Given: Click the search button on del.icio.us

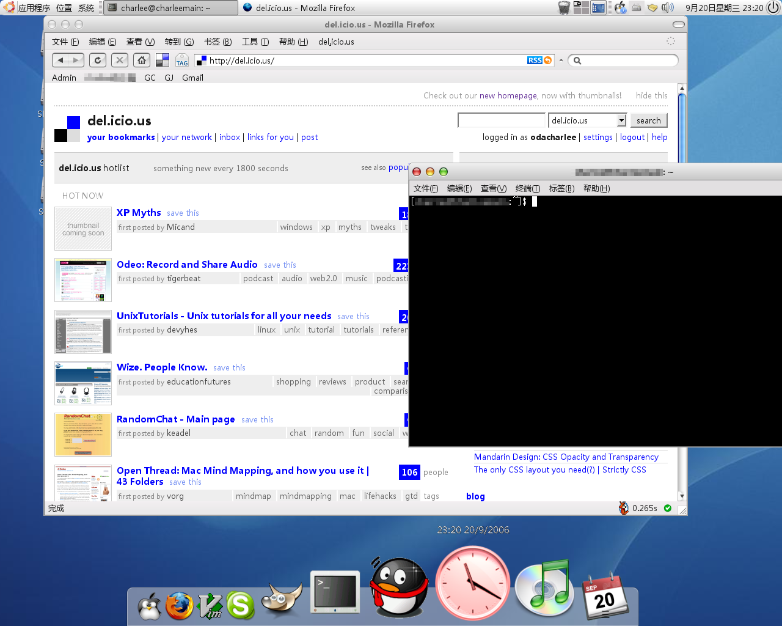Looking at the screenshot, I should pyautogui.click(x=649, y=120).
